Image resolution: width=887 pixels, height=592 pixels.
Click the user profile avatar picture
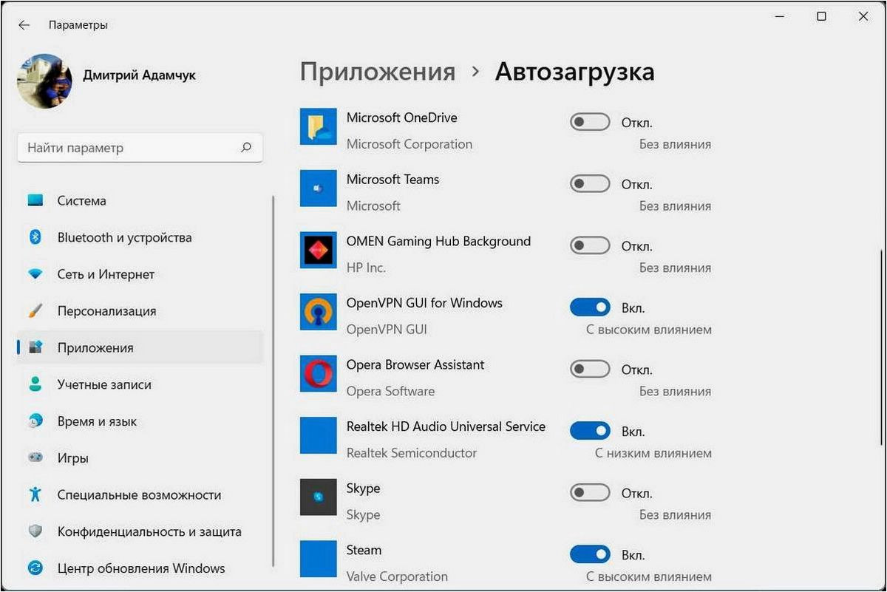[44, 81]
